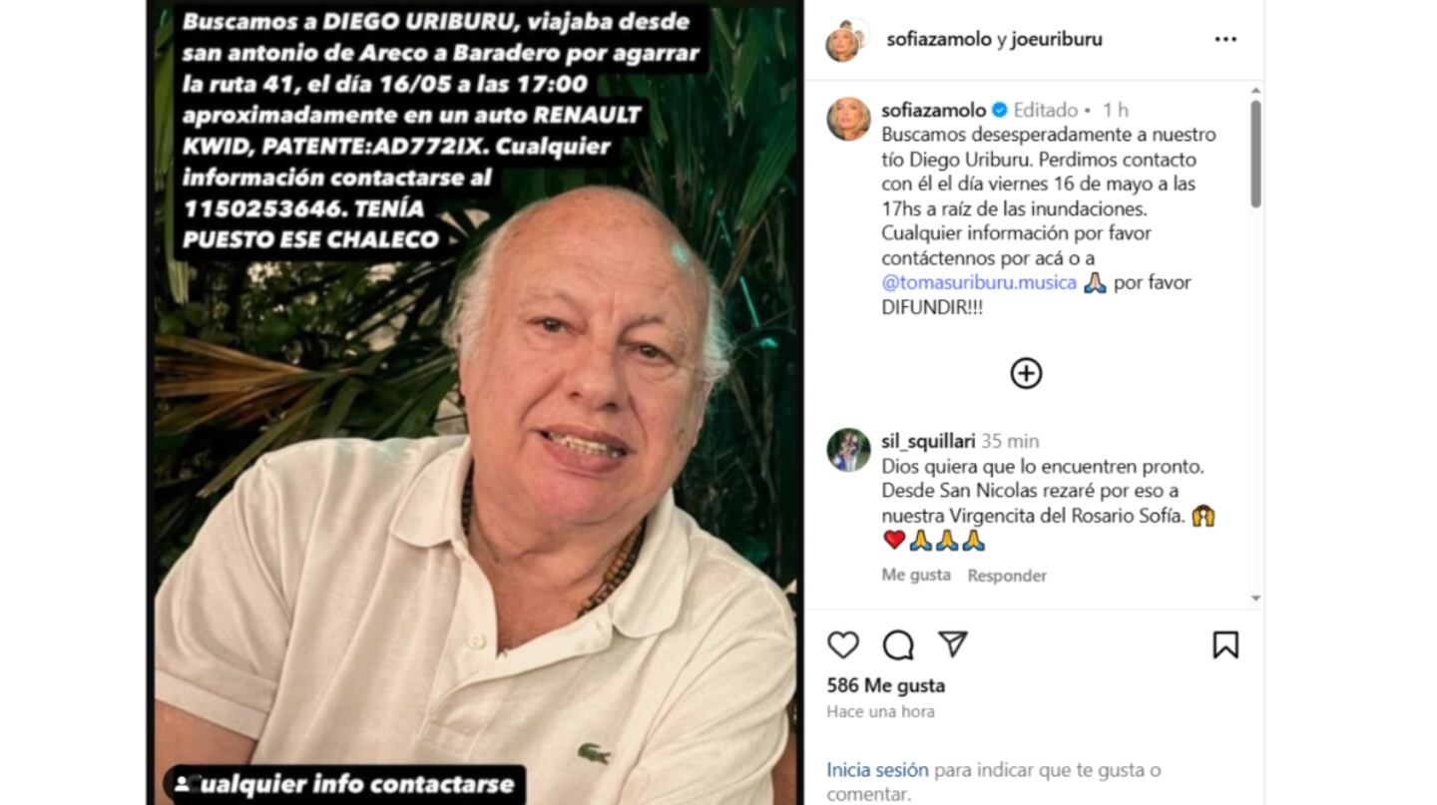Visit the @tomasuriburu.musica mention

pyautogui.click(x=979, y=282)
